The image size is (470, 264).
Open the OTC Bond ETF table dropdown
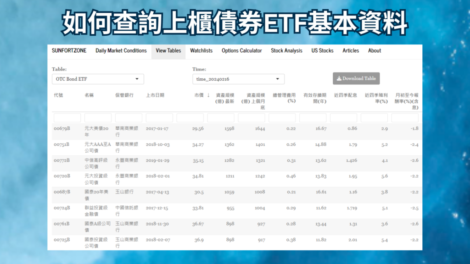tap(97, 78)
